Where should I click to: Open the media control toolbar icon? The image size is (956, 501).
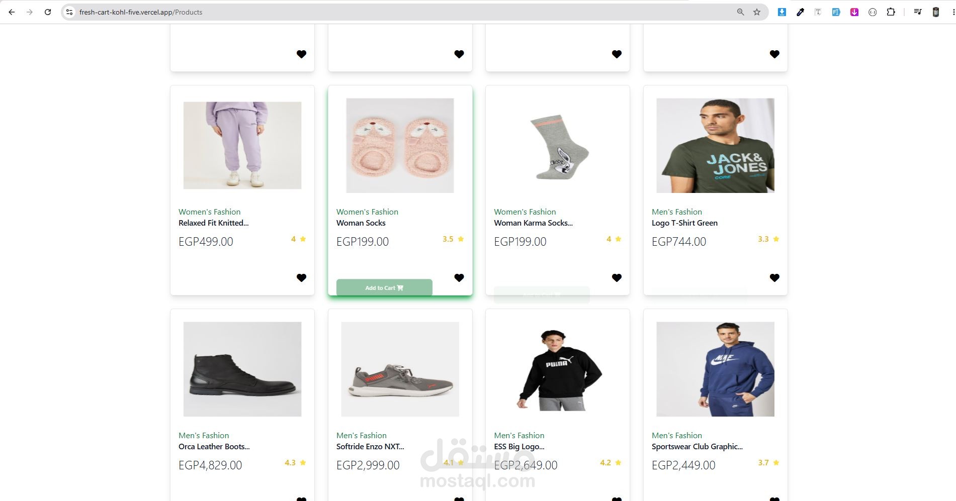[918, 12]
